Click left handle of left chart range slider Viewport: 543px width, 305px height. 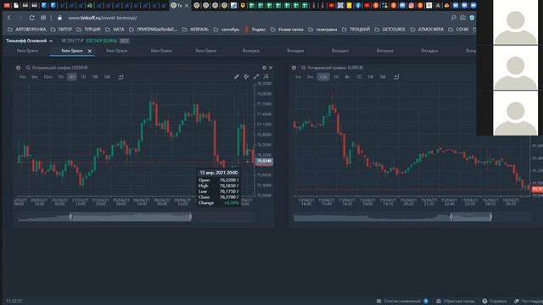coord(70,217)
